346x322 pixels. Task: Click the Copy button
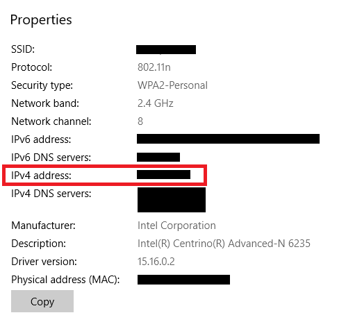point(42,301)
